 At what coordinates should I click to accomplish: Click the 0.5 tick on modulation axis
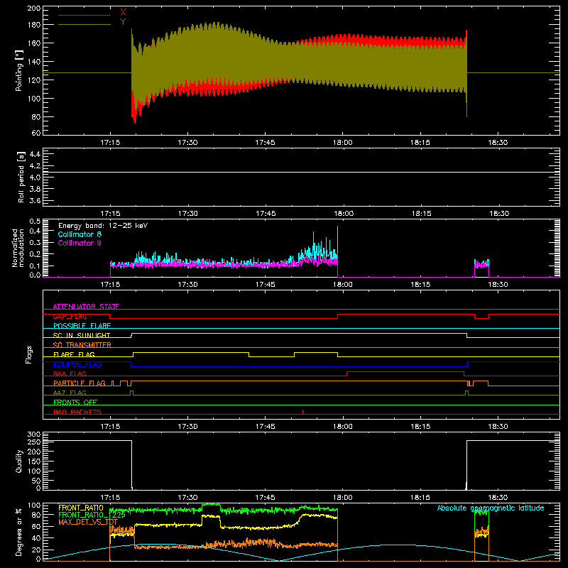(35, 222)
